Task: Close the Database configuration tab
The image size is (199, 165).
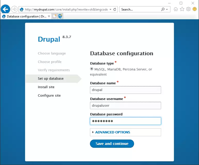Action: pyautogui.click(x=49, y=16)
